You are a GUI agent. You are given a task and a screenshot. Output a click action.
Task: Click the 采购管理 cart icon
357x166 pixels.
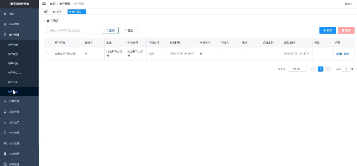tap(5, 112)
